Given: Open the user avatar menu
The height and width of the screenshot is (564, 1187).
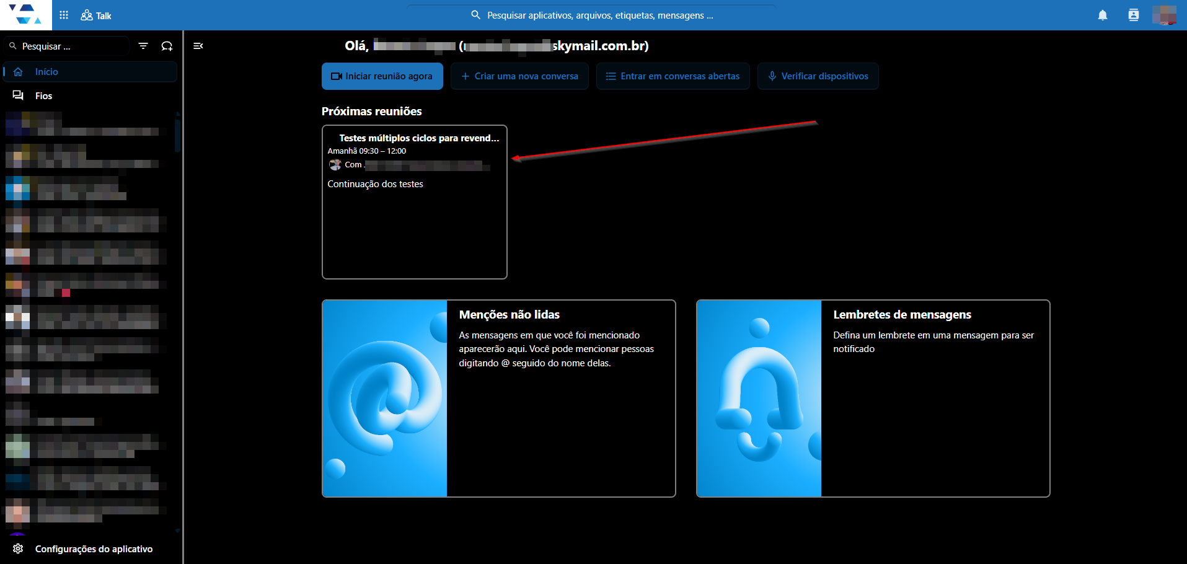Looking at the screenshot, I should [x=1164, y=15].
